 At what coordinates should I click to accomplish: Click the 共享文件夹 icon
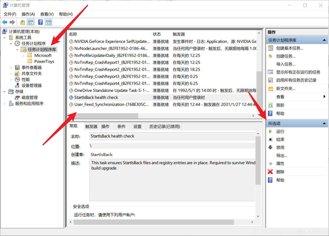17,74
